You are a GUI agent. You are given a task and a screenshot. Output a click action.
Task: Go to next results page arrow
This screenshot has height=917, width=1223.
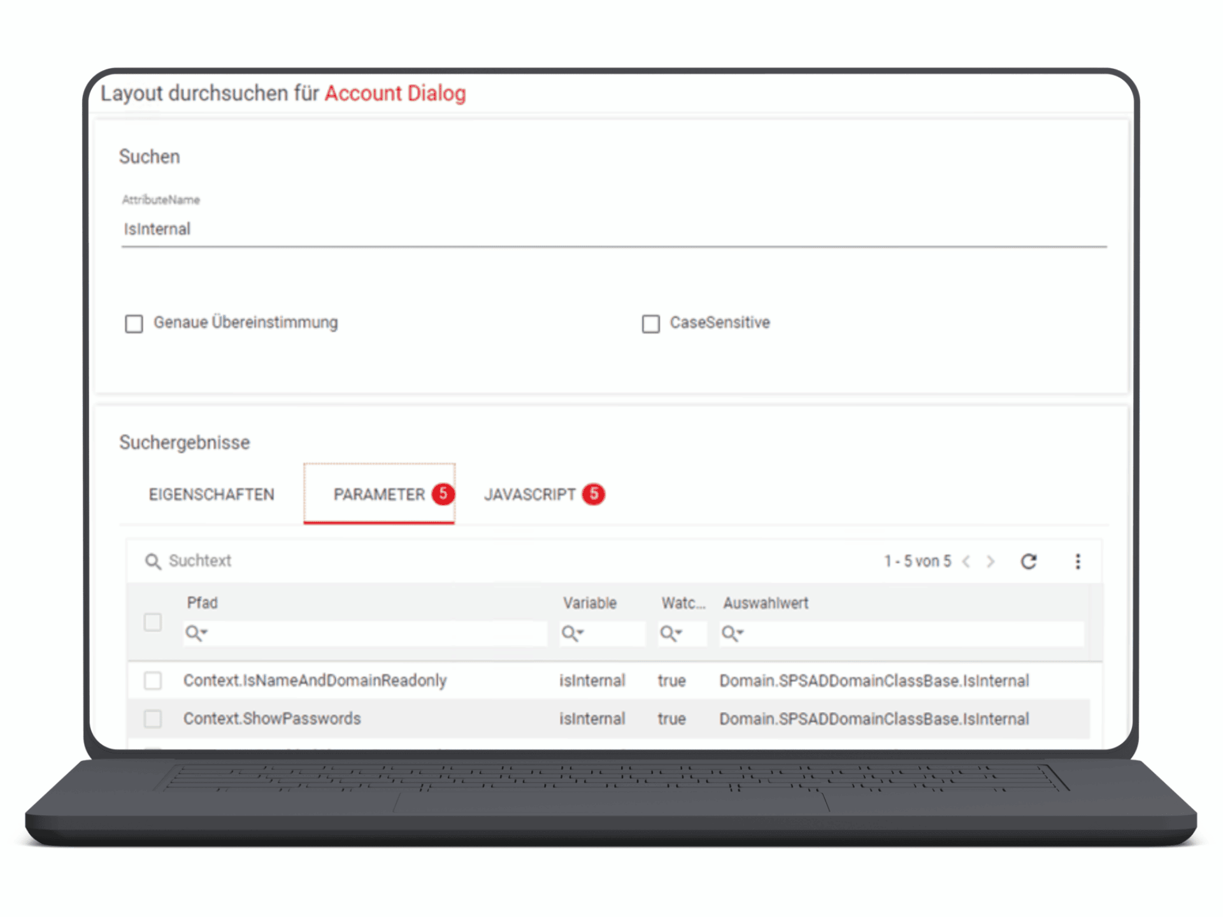(x=991, y=562)
